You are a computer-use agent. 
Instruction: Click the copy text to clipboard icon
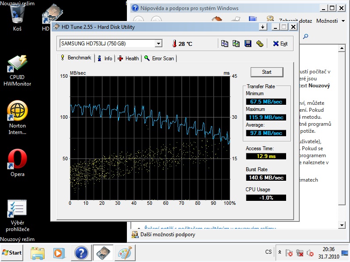pyautogui.click(x=225, y=43)
